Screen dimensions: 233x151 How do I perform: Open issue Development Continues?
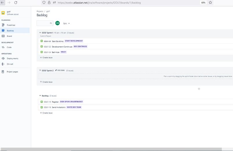(x=62, y=47)
